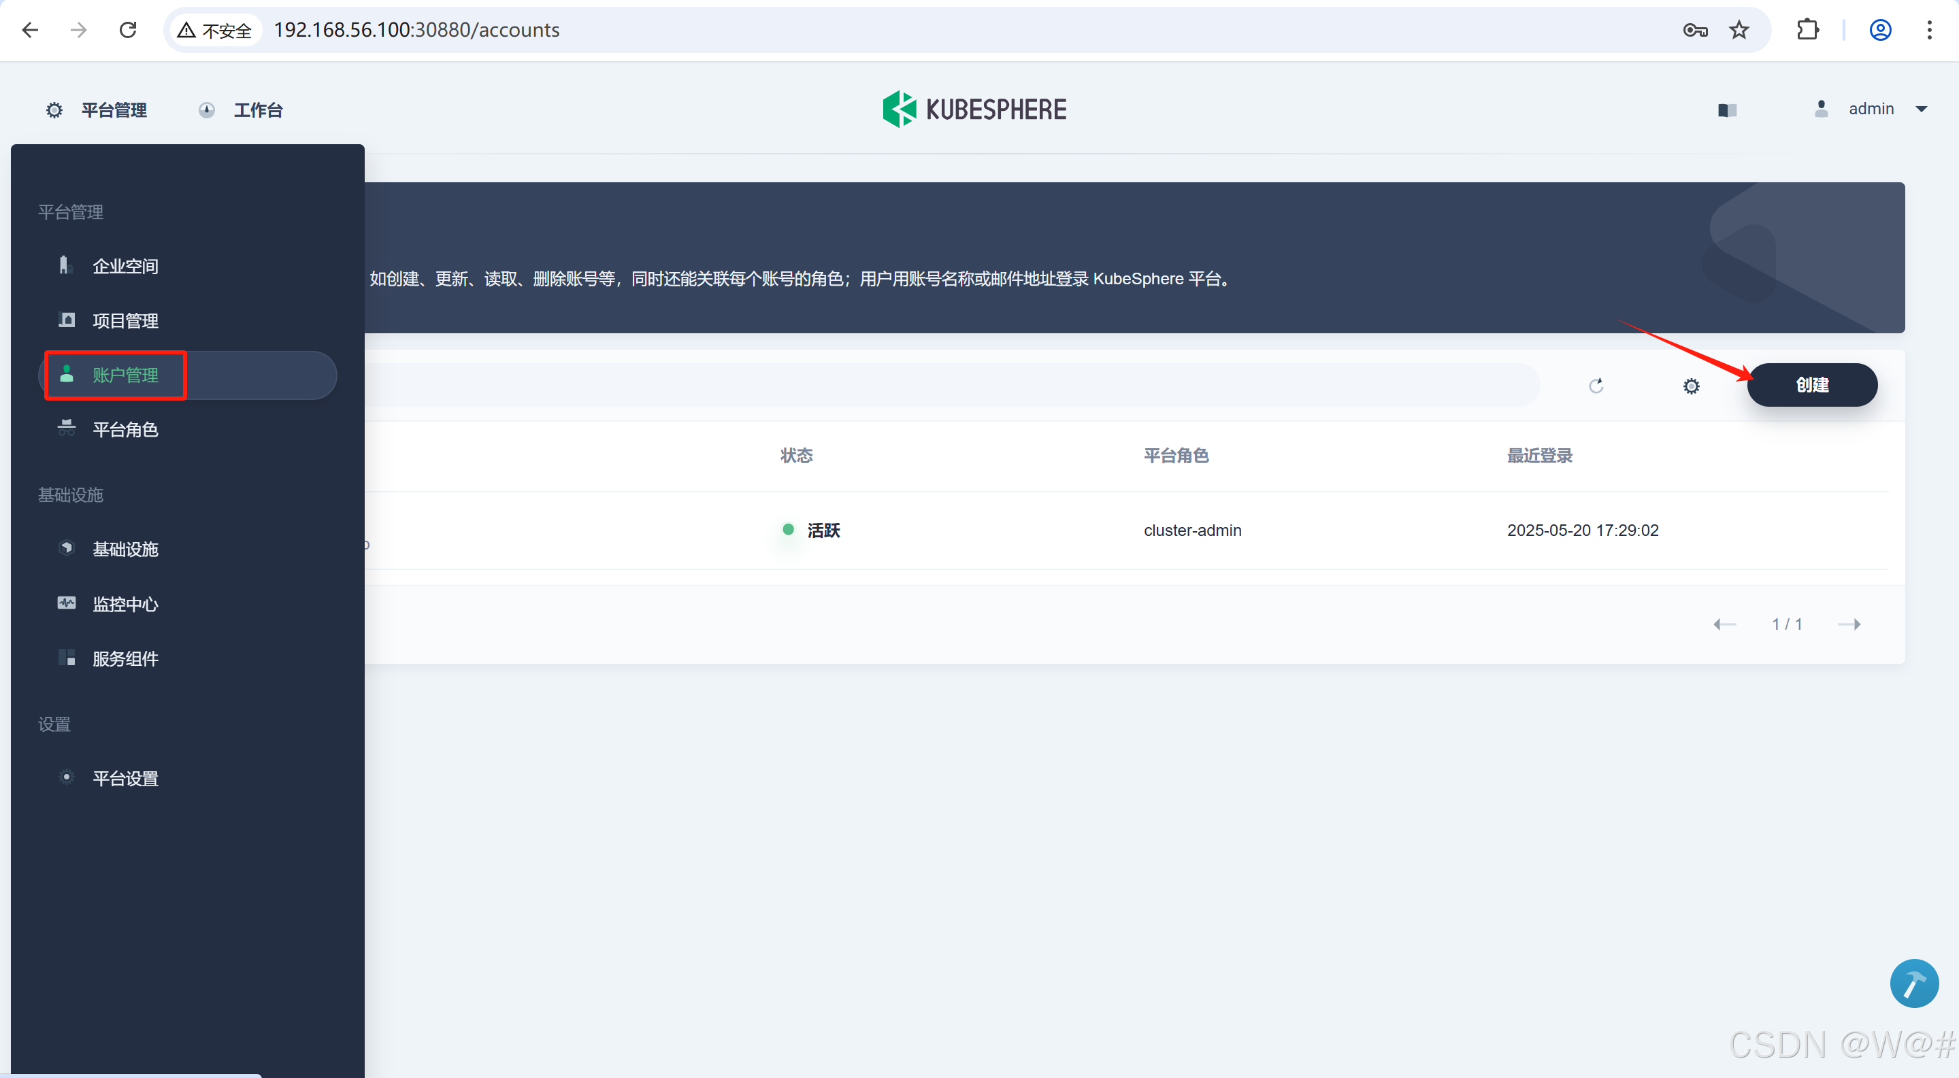The image size is (1959, 1078).
Task: Open table column settings gear icon
Action: click(1692, 386)
